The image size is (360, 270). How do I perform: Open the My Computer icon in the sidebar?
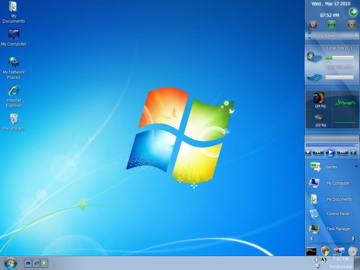[314, 183]
